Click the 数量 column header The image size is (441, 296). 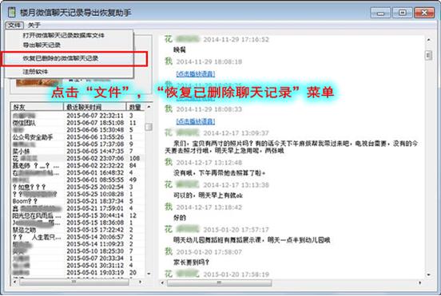coord(136,107)
